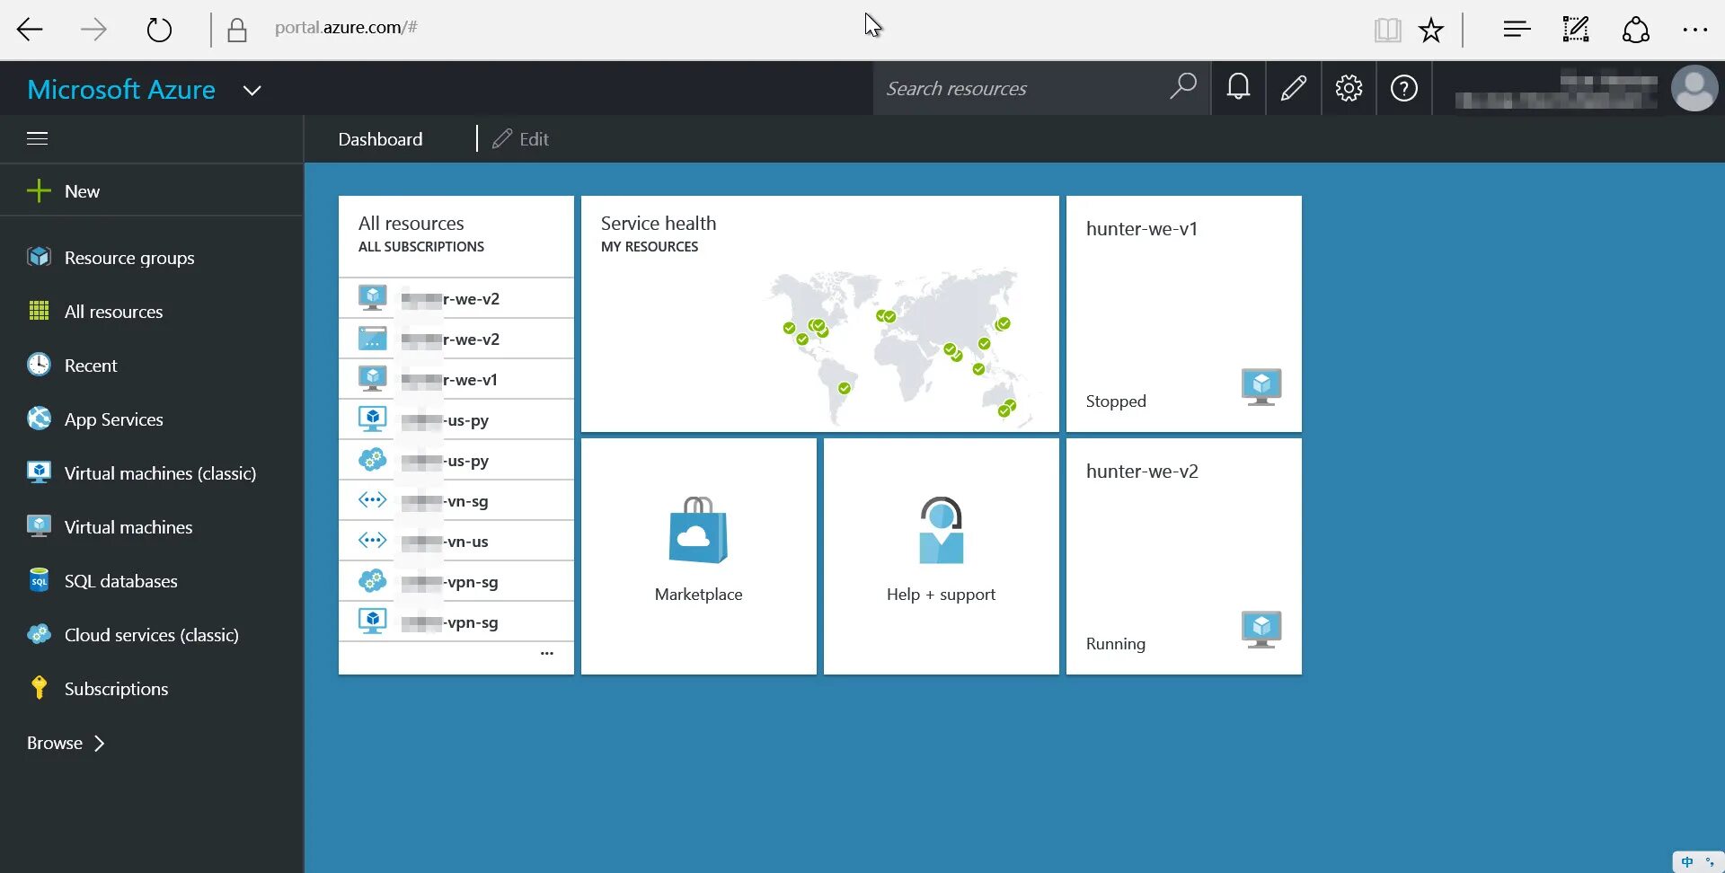Open the -vpn-sg cloud service row
This screenshot has height=873, width=1725.
456,581
